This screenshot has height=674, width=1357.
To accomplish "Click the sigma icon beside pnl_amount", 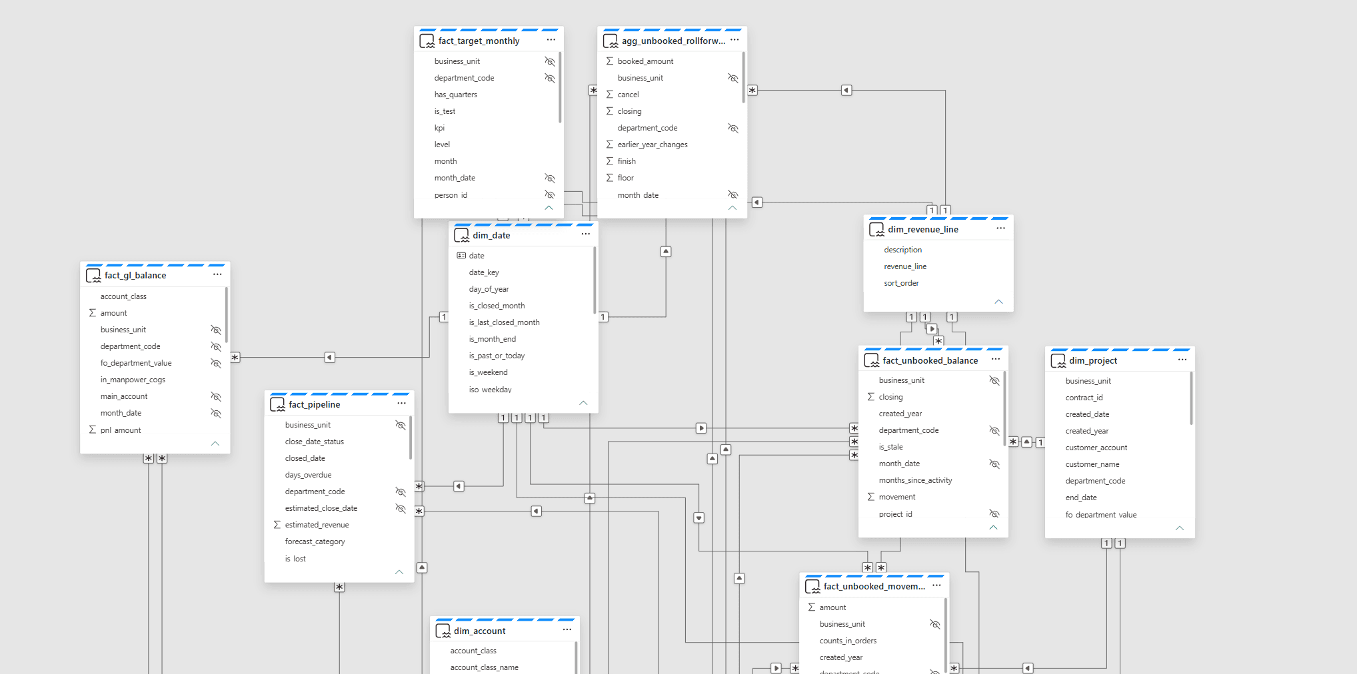I will (x=93, y=430).
